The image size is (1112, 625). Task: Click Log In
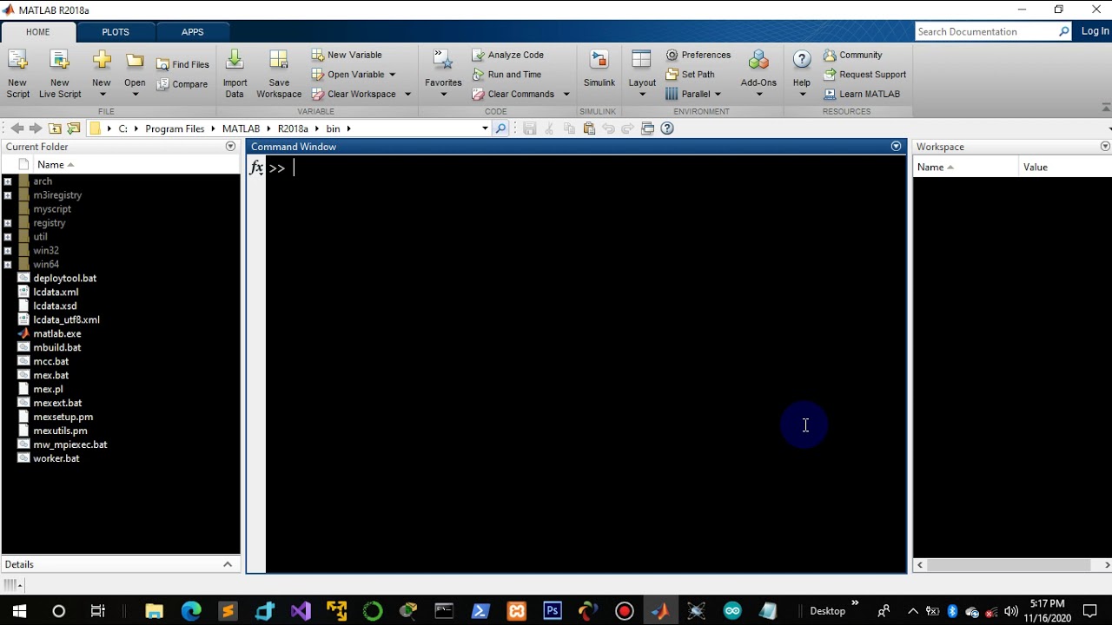(x=1095, y=31)
